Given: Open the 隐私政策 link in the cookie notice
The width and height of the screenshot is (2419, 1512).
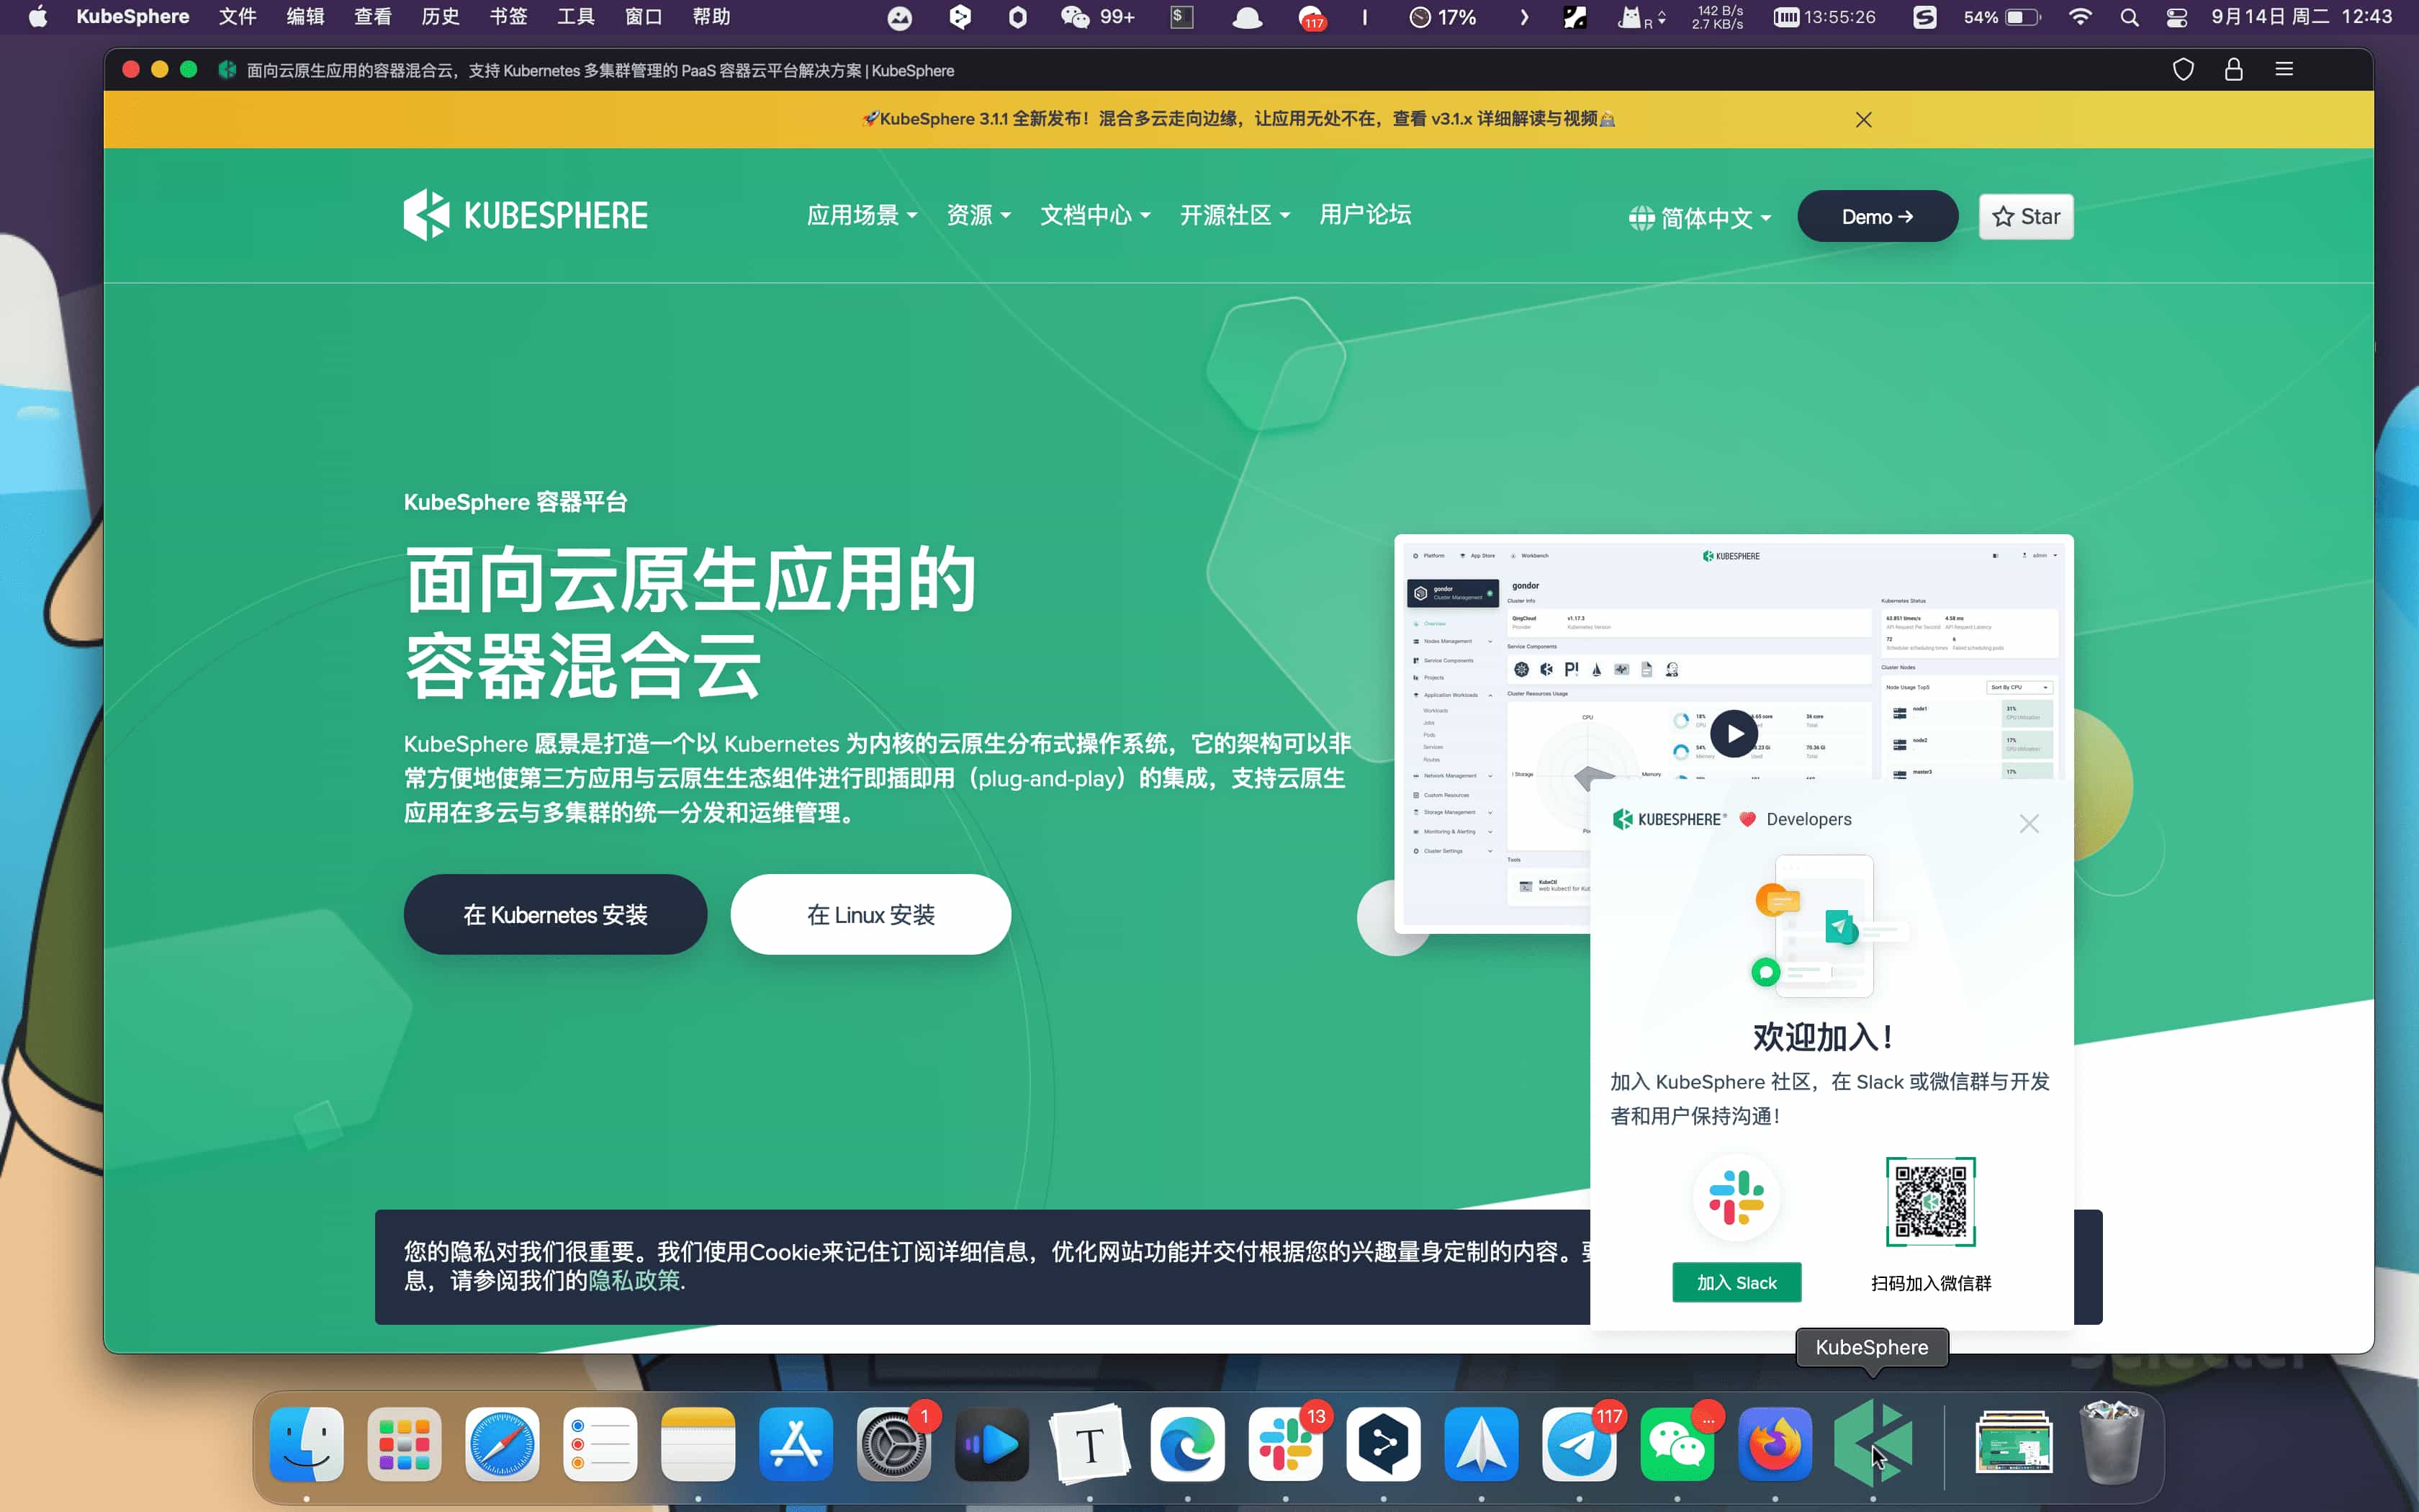Looking at the screenshot, I should (x=634, y=1281).
